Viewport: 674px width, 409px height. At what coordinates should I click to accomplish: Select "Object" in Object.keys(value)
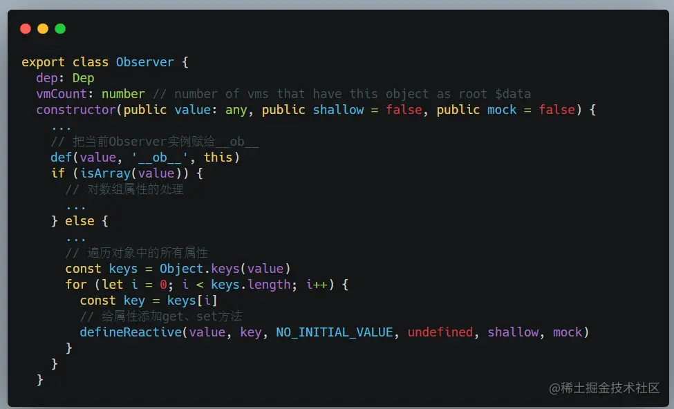pos(181,269)
